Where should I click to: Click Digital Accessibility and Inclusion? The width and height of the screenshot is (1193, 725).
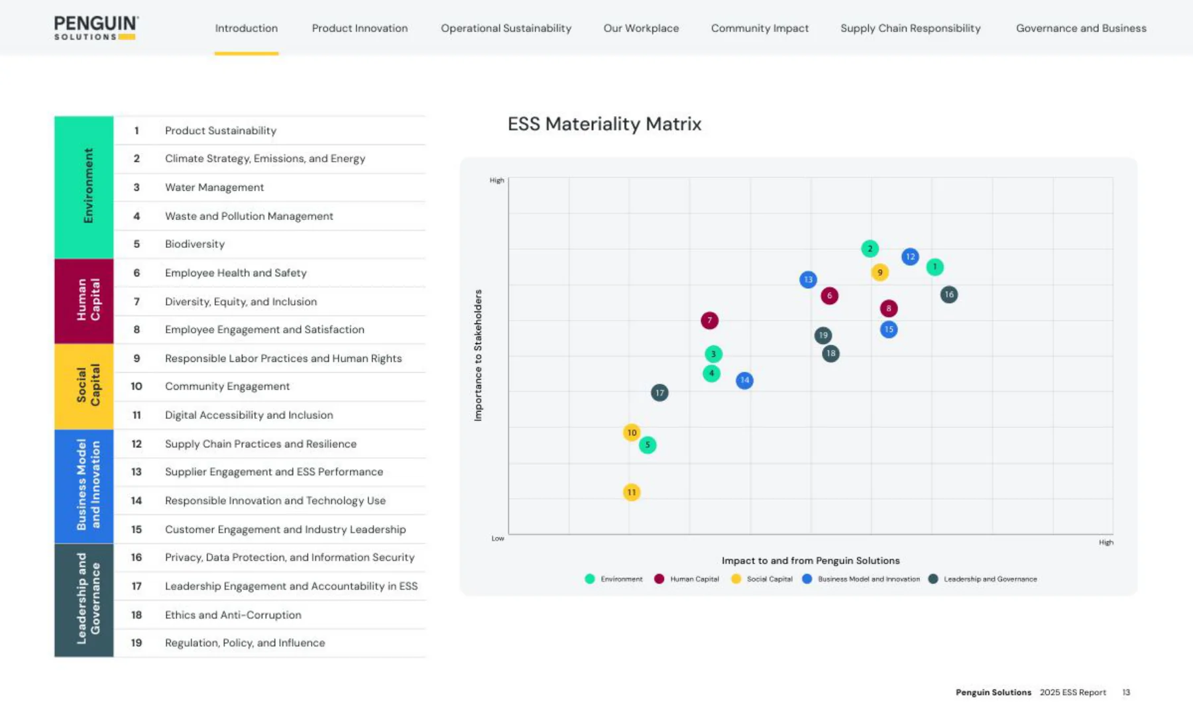[270, 416]
